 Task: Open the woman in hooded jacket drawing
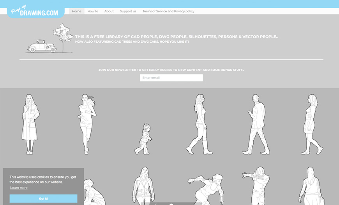point(143,186)
